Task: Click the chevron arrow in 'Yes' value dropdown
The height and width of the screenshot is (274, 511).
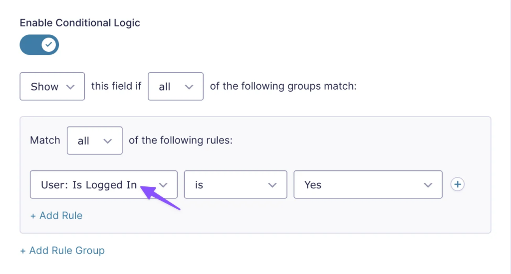Action: [x=428, y=185]
